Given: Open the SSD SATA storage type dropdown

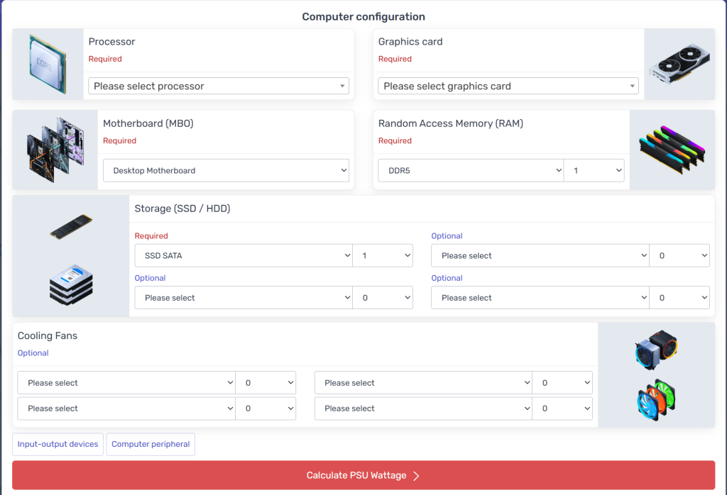Looking at the screenshot, I should click(244, 255).
